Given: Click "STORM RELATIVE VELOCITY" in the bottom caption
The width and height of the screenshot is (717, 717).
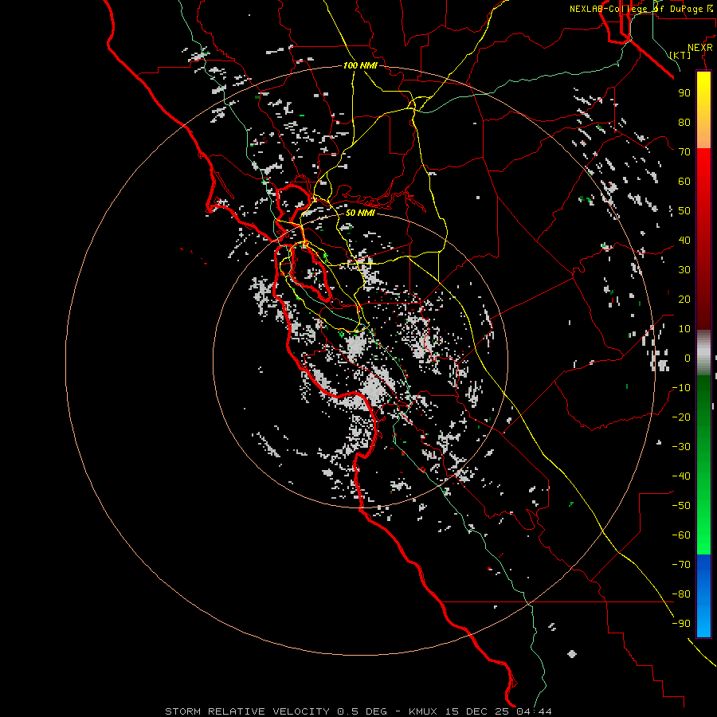Looking at the screenshot, I should coord(247,711).
